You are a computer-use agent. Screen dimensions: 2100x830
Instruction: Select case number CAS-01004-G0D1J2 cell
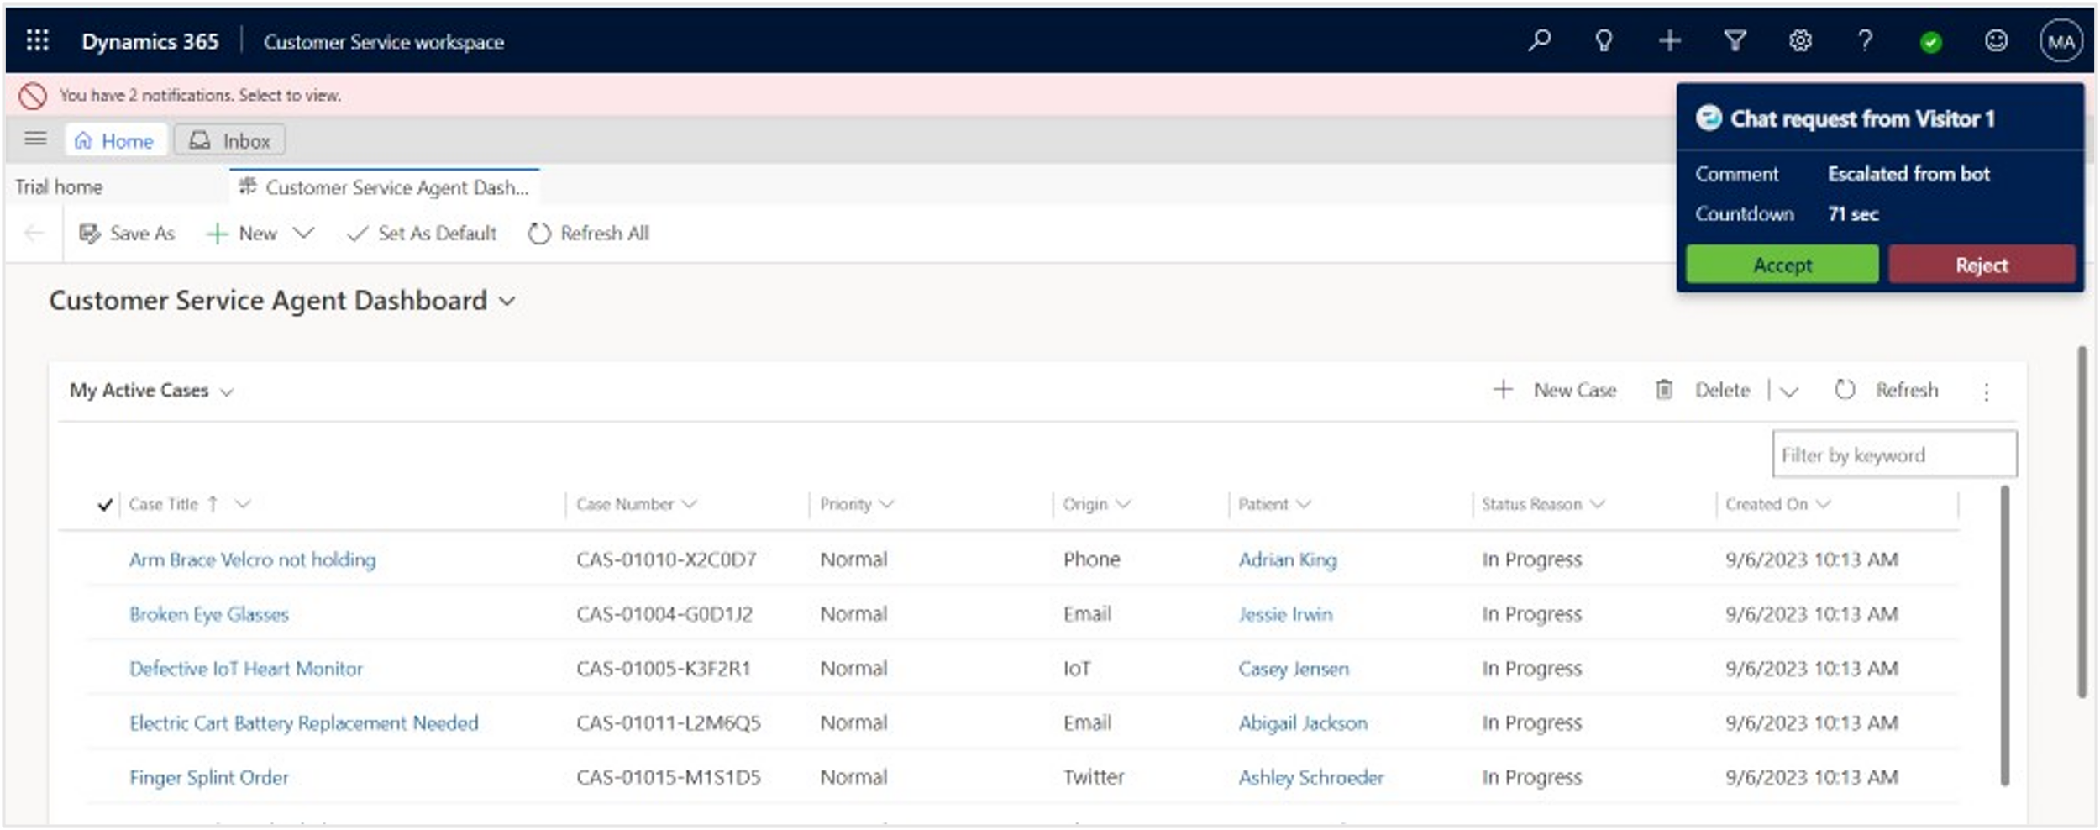[x=664, y=614]
